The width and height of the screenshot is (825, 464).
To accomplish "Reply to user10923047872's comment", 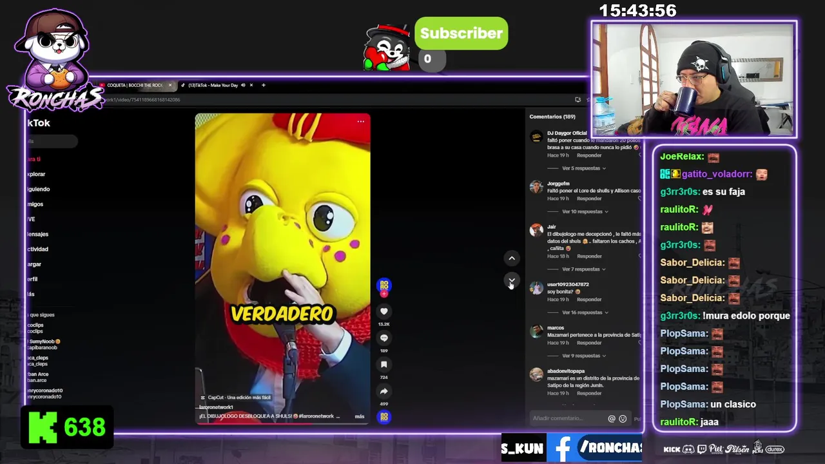I will 589,299.
